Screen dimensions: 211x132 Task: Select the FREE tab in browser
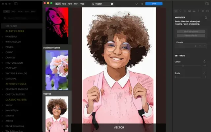tap(82, 4)
